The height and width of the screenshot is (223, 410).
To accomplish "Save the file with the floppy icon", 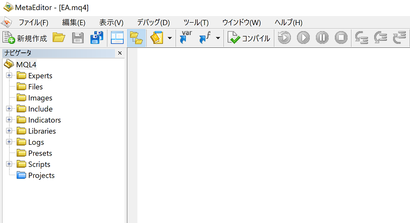I will pos(78,38).
